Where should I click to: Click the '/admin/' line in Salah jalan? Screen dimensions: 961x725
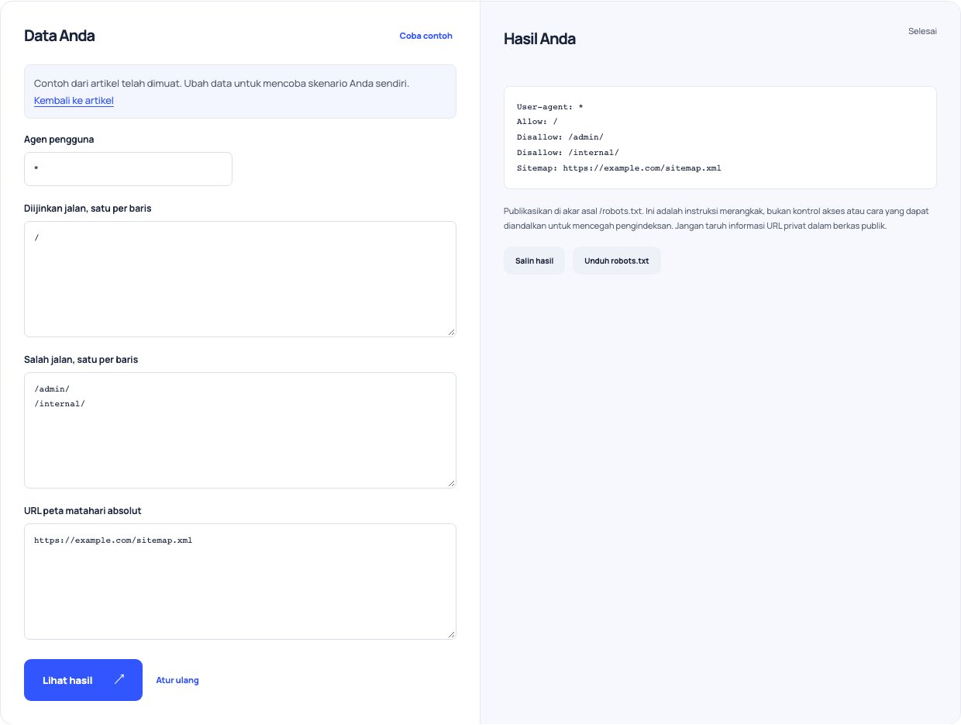click(x=52, y=389)
